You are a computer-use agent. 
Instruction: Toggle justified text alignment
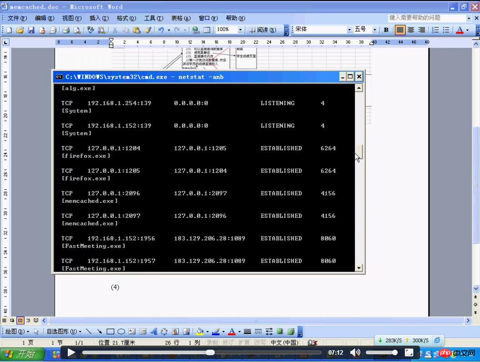[400, 30]
